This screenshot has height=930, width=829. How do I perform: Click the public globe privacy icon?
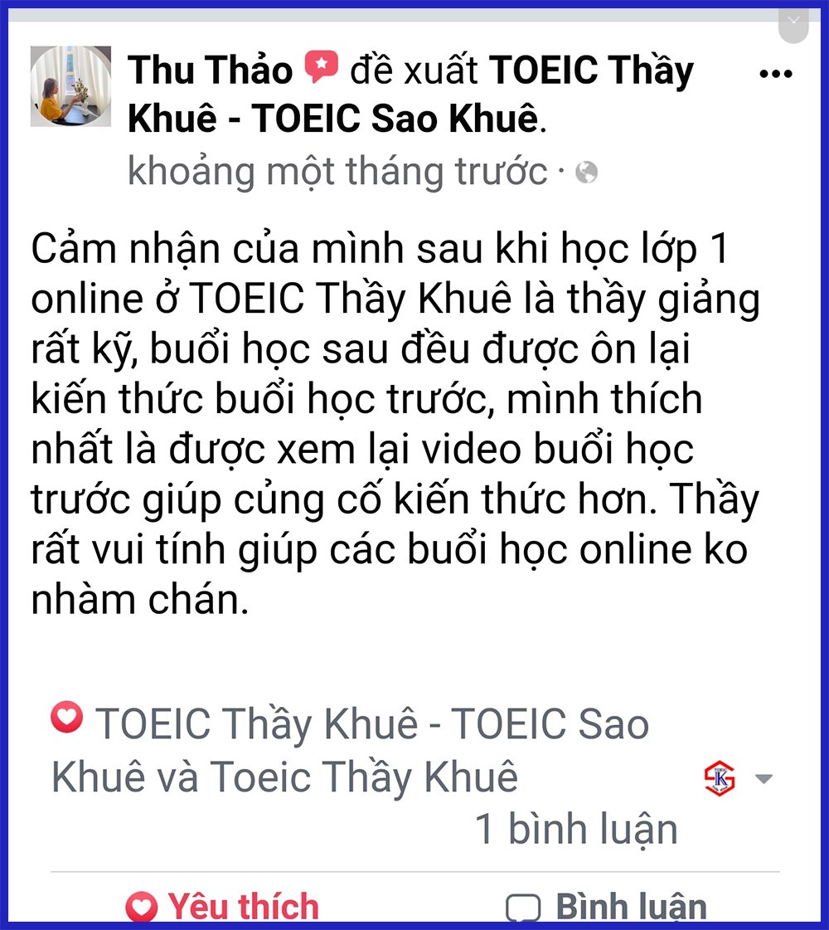tap(586, 173)
